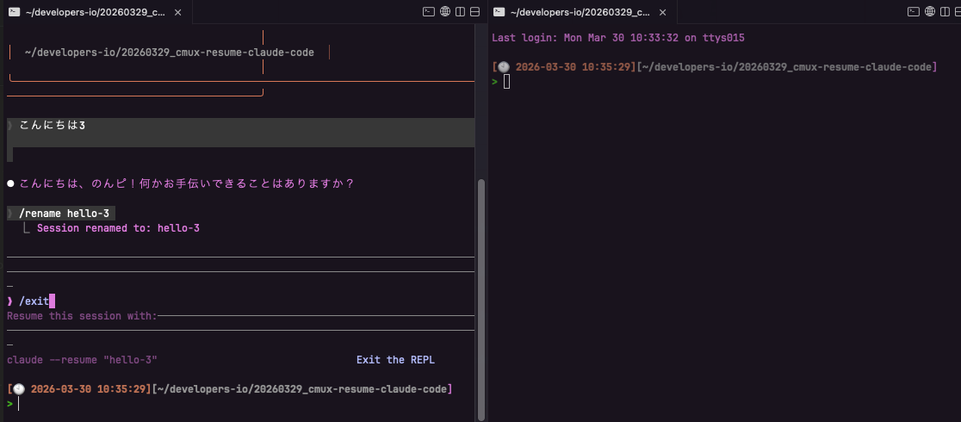961x422 pixels.
Task: Open a browser in the left pane
Action: click(445, 12)
